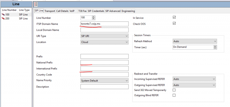Open the Outgoing Supervised REFER dropdown
The height and width of the screenshot is (107, 230).
click(194, 85)
